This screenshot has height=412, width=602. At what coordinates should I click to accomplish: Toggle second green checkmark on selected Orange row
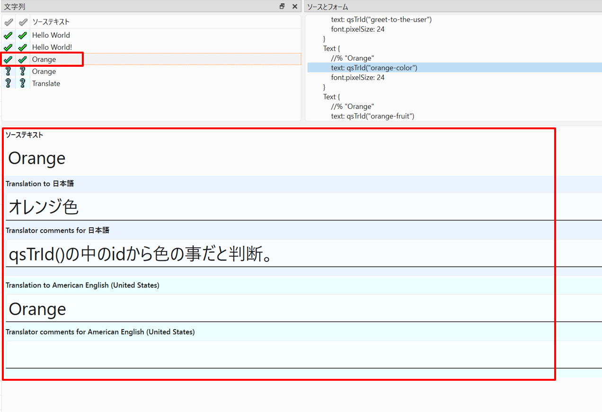(22, 59)
